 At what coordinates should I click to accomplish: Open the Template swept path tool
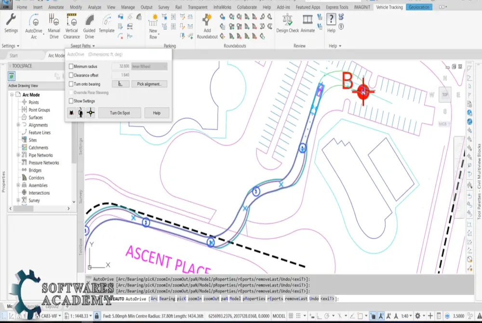(x=107, y=23)
